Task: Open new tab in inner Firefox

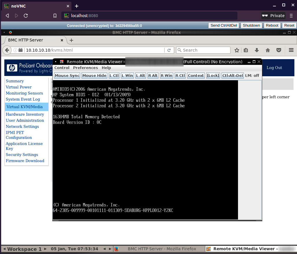Action: (x=71, y=40)
